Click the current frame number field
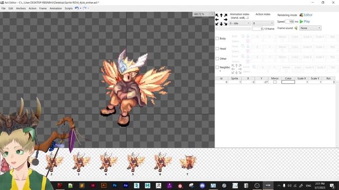Image resolution: width=339 pixels, height=190 pixels. tap(257, 28)
